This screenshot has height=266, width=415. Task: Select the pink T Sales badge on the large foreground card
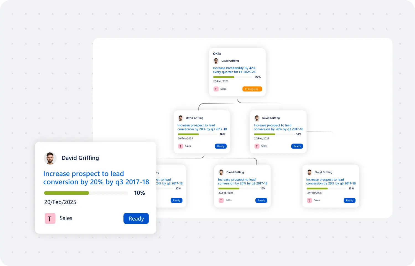(50, 218)
